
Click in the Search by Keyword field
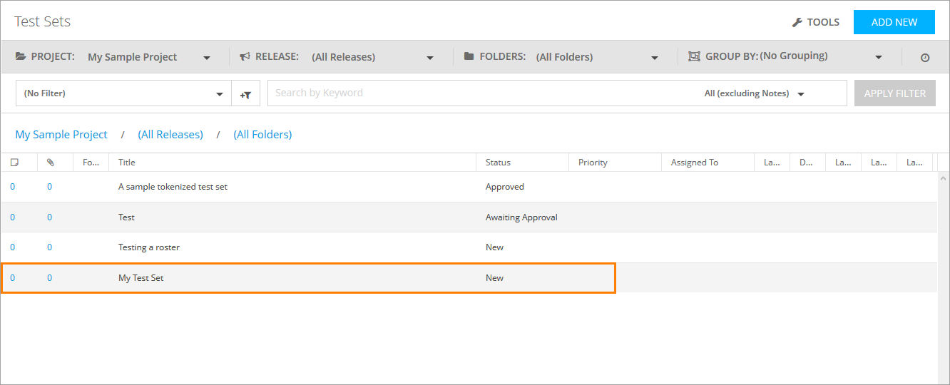pyautogui.click(x=478, y=93)
